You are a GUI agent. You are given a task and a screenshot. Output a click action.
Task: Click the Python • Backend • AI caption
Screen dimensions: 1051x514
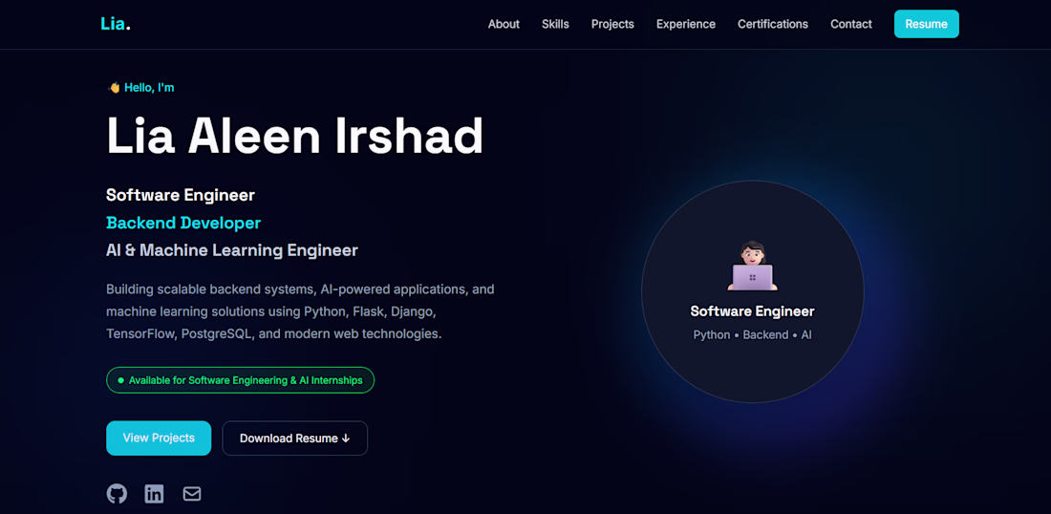point(752,334)
